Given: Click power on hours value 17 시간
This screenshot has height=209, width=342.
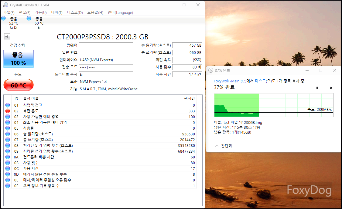Looking at the screenshot, I should (187, 75).
